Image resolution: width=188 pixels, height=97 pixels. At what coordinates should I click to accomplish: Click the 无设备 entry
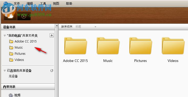pos(13,76)
